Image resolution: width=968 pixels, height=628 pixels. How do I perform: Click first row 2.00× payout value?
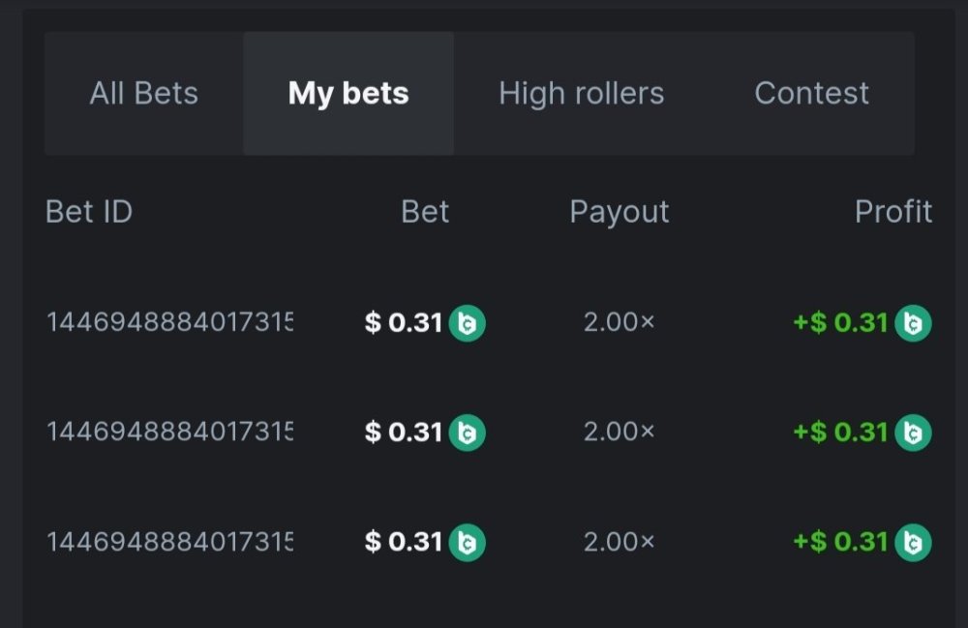619,322
